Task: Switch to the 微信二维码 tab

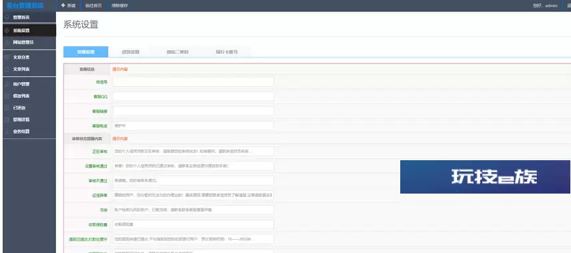Action: point(177,52)
